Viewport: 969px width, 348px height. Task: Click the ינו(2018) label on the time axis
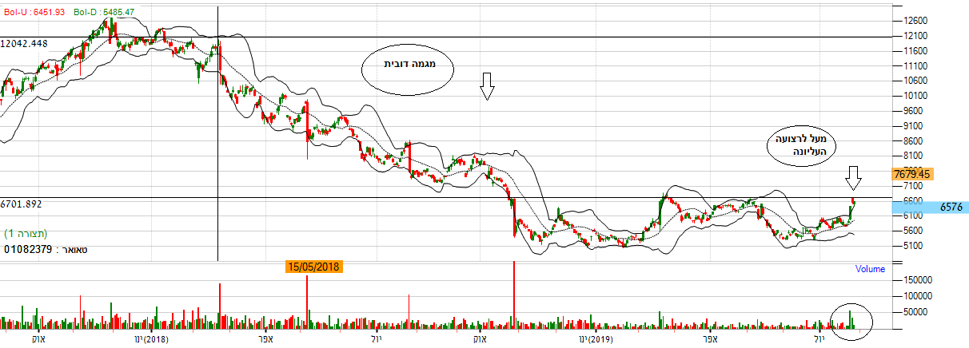(150, 339)
